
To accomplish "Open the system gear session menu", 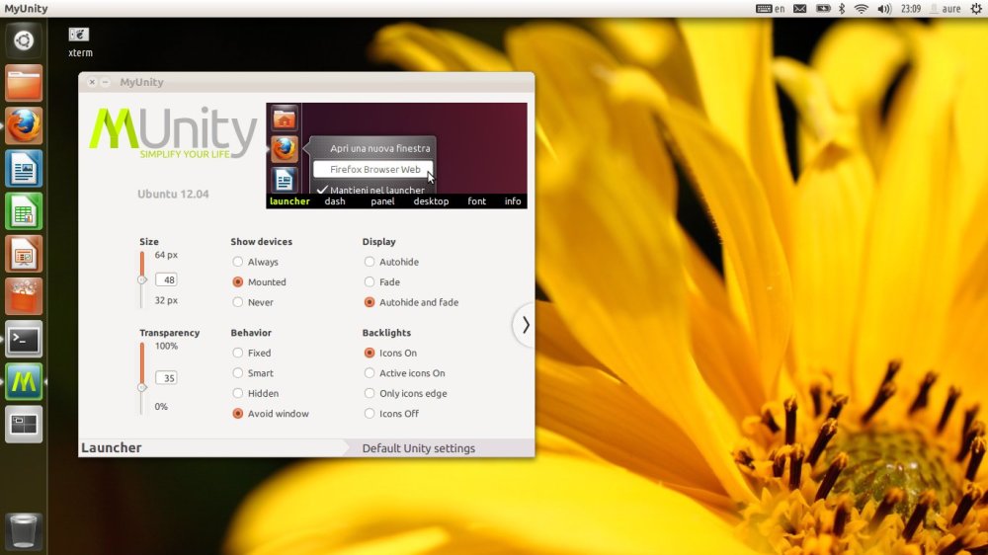I will (975, 9).
